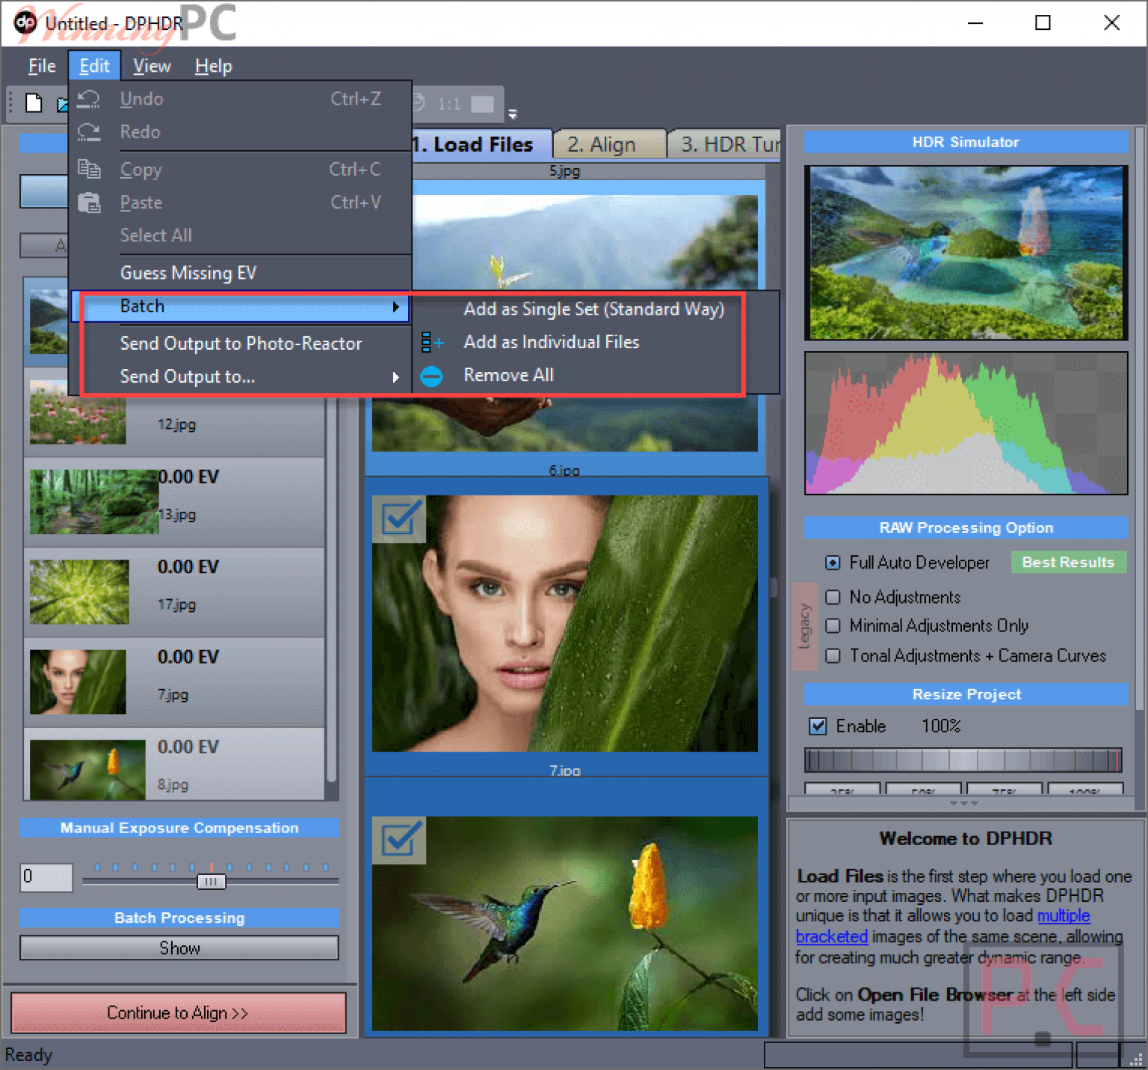Click Continue to Align >>
Image resolution: width=1148 pixels, height=1070 pixels.
click(x=179, y=1012)
